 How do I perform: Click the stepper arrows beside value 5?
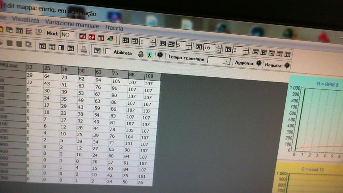pyautogui.click(x=188, y=46)
